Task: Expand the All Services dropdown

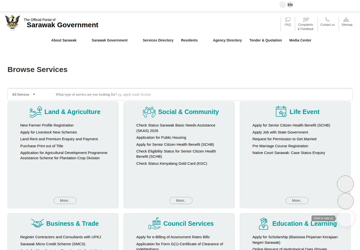Action: point(24,94)
